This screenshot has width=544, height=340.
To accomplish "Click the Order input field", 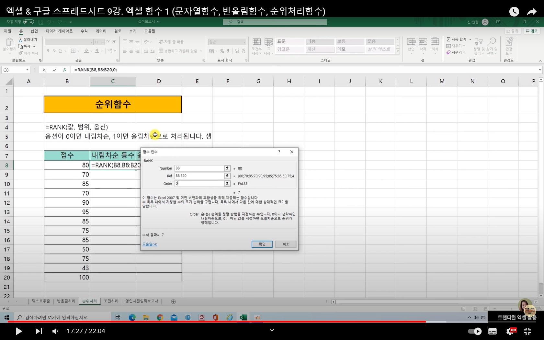I will 199,184.
